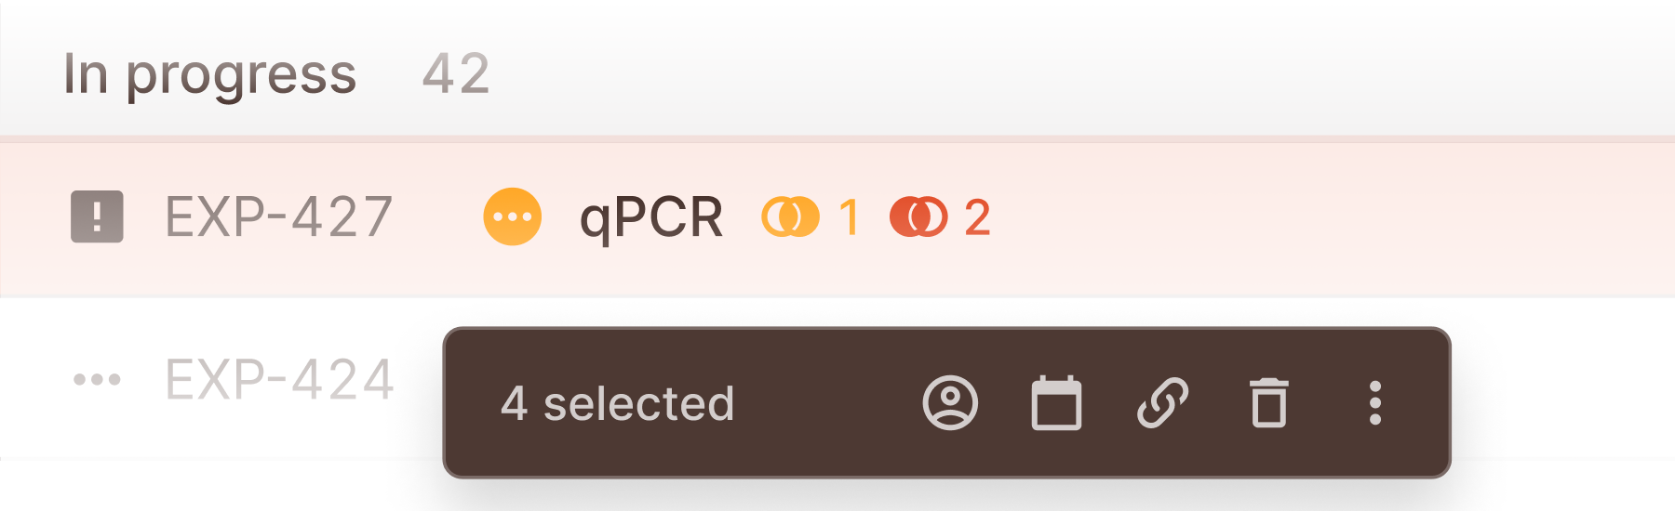The width and height of the screenshot is (1675, 511).
Task: Click the yellow relation count number 1
Action: pyautogui.click(x=849, y=217)
